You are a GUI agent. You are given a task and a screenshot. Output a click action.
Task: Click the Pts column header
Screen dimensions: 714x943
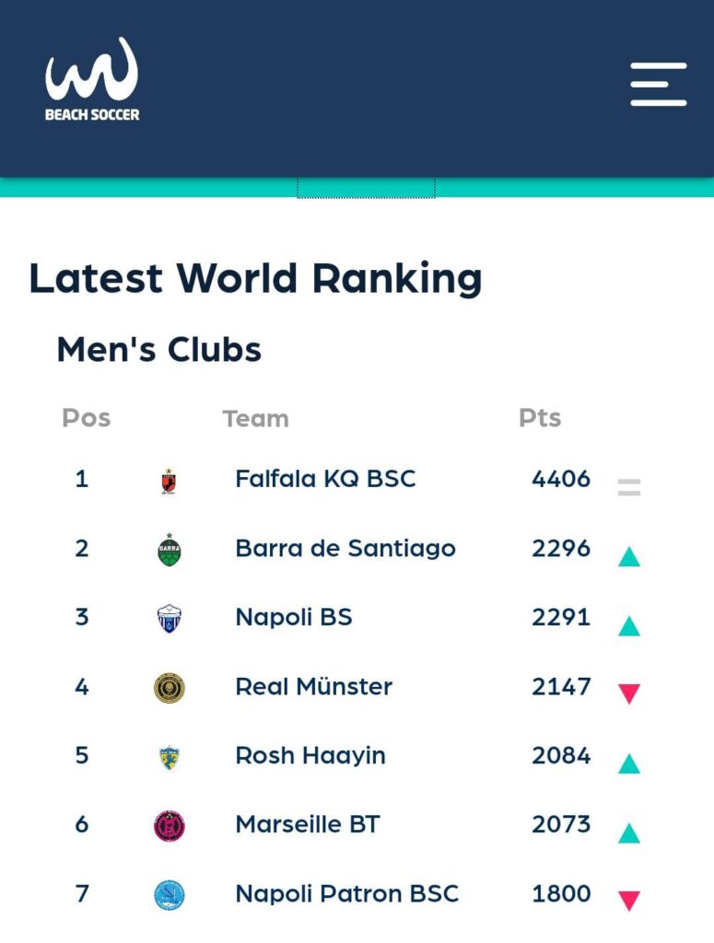point(540,418)
